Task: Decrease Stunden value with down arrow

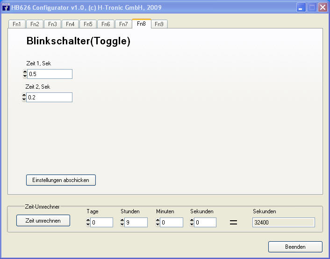Action: pyautogui.click(x=122, y=225)
